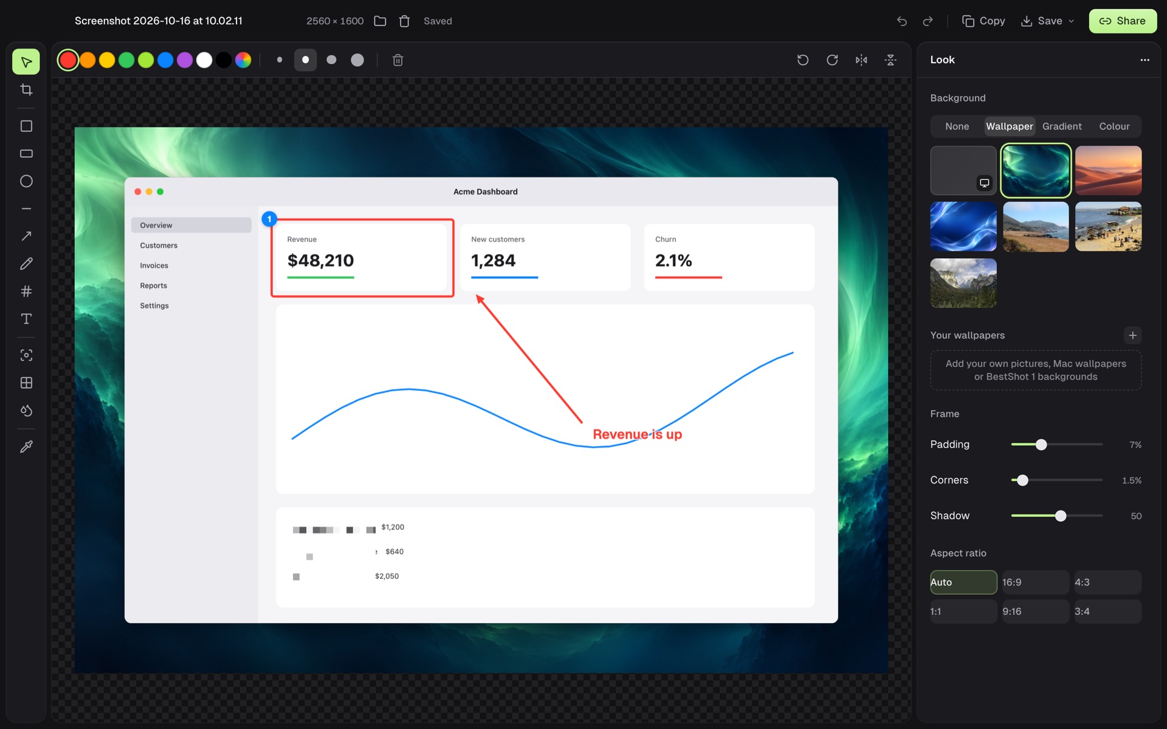Add a custom wallpaper with plus
1167x729 pixels.
[1132, 335]
